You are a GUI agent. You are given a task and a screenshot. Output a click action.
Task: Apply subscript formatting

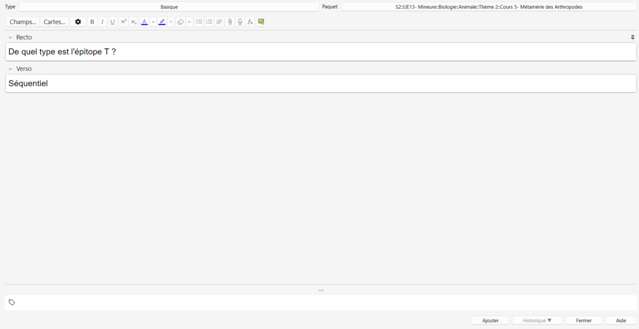pos(134,22)
